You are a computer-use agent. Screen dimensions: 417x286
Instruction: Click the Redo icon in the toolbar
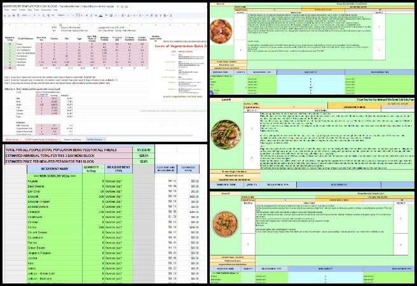click(10, 15)
